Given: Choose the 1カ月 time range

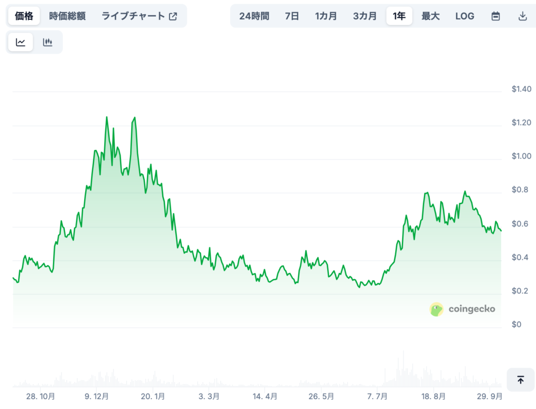Looking at the screenshot, I should tap(326, 16).
